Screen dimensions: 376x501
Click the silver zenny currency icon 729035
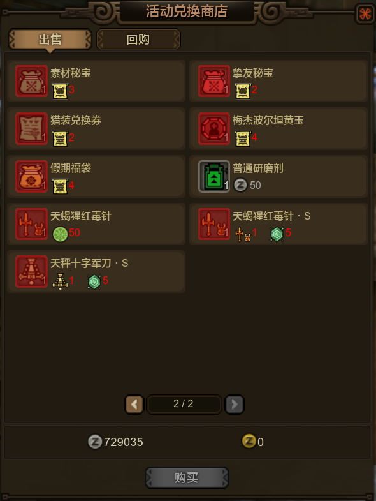click(x=95, y=442)
